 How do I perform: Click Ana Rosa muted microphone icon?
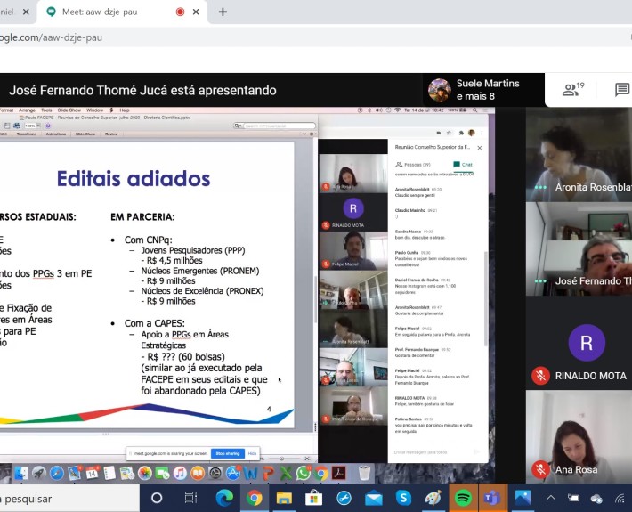click(x=540, y=469)
